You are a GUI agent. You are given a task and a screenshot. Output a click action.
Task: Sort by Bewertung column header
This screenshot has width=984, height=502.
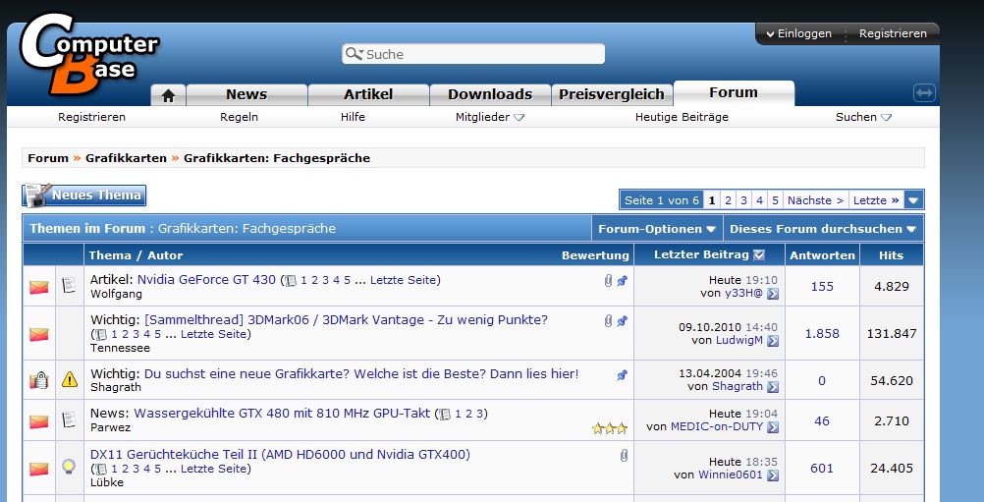595,255
